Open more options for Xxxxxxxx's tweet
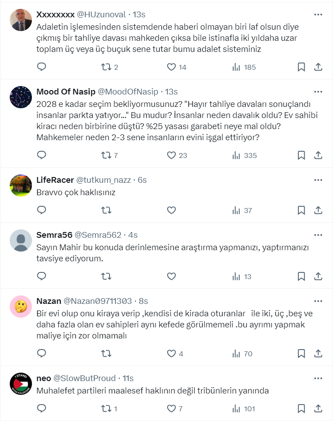The width and height of the screenshot is (333, 421). (318, 15)
